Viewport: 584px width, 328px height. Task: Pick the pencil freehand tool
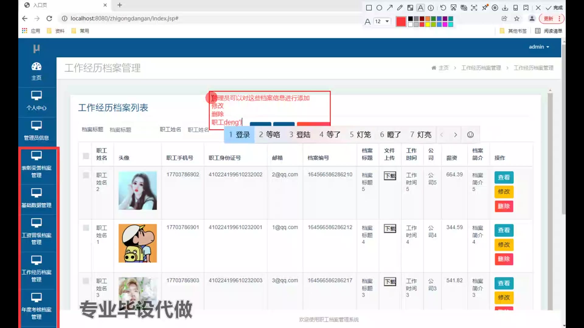click(400, 8)
